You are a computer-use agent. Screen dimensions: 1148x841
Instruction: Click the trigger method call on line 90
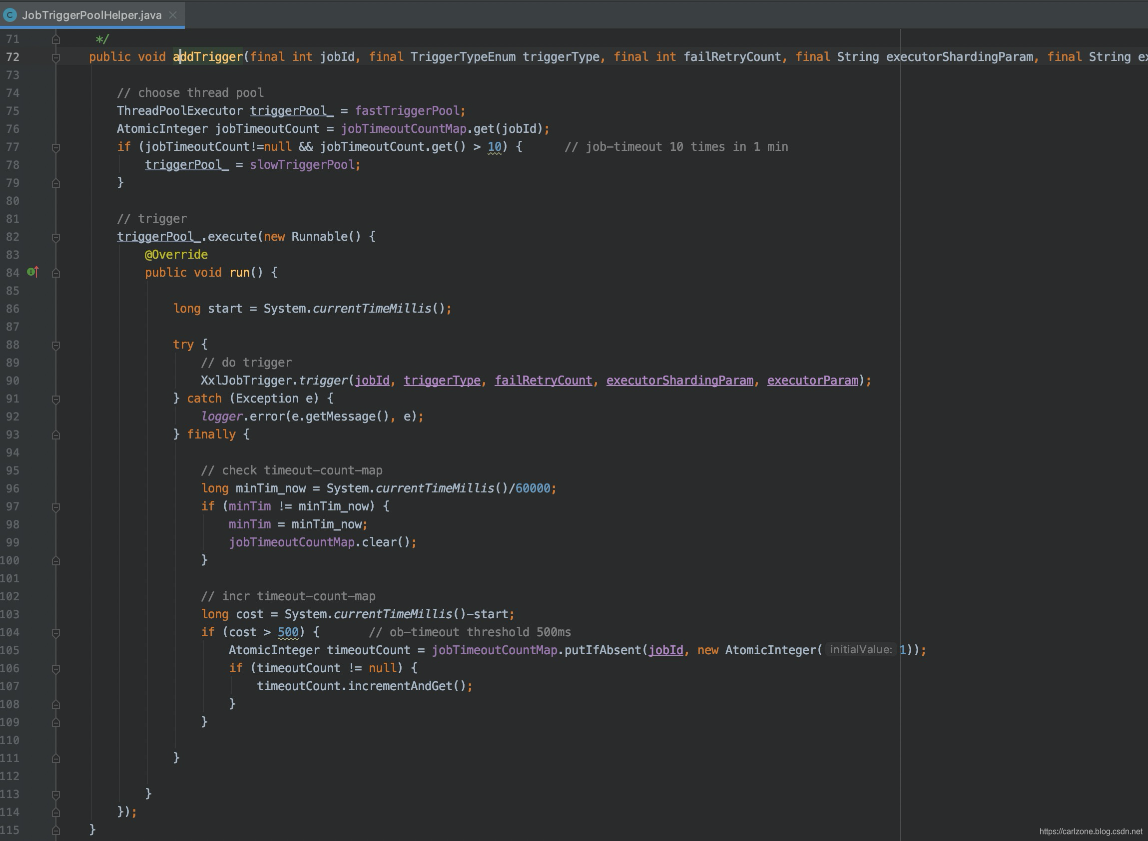tap(323, 380)
